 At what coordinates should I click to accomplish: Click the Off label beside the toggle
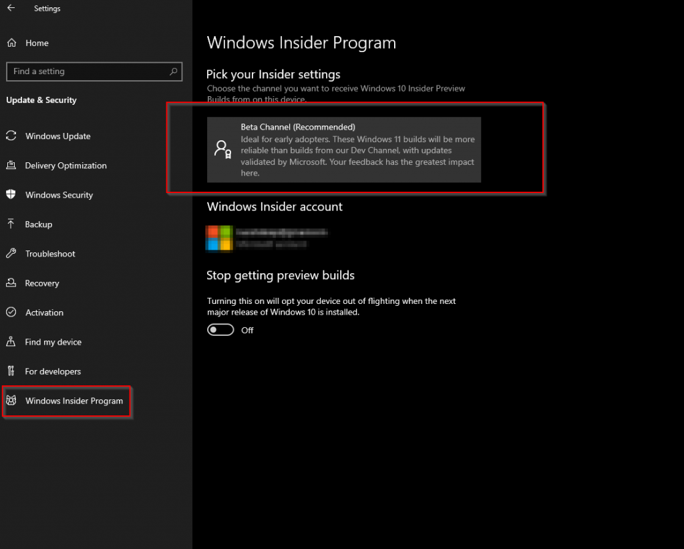tap(247, 330)
